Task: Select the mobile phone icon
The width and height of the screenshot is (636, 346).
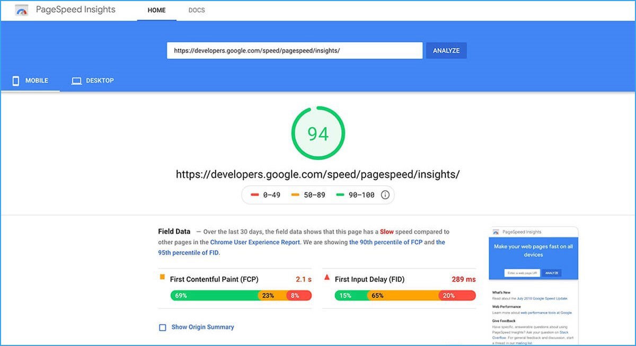Action: (x=15, y=80)
